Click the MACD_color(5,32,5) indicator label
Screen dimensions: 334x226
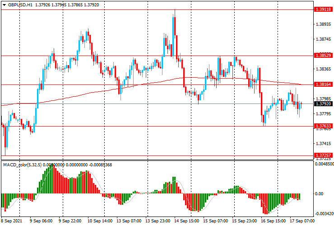23,165
